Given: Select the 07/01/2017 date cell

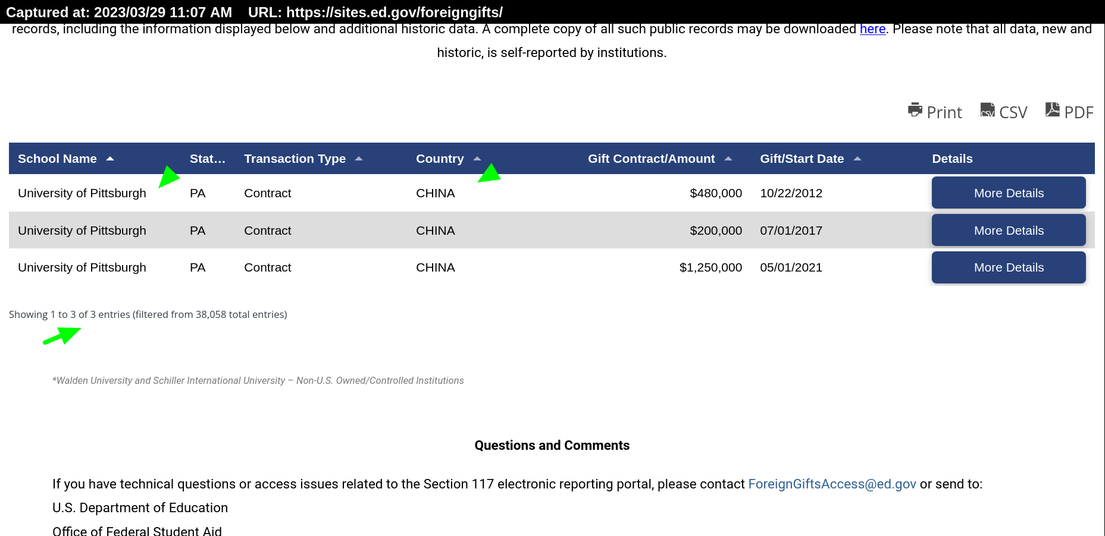Looking at the screenshot, I should pyautogui.click(x=791, y=231).
